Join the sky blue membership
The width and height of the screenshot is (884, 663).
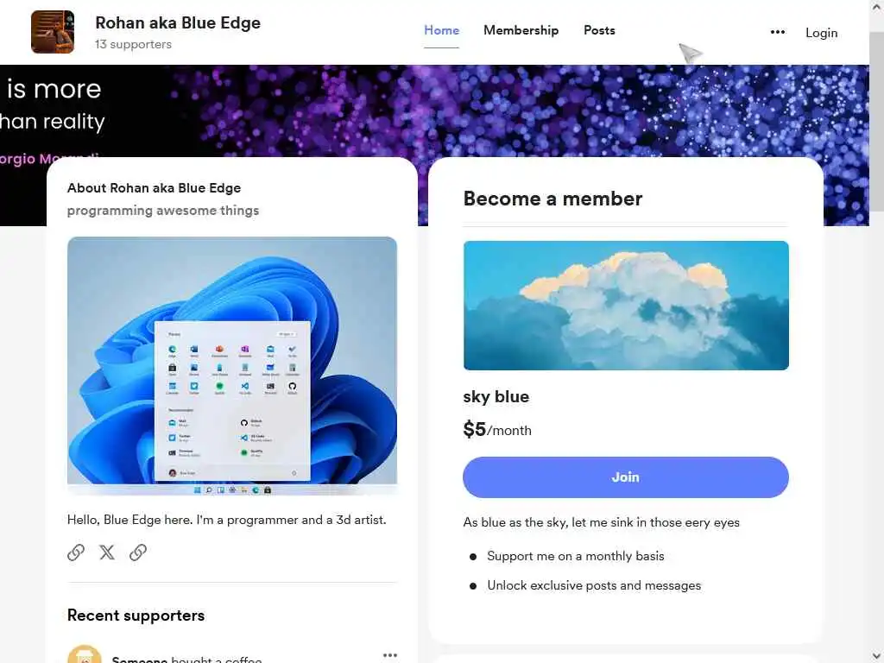(x=626, y=477)
